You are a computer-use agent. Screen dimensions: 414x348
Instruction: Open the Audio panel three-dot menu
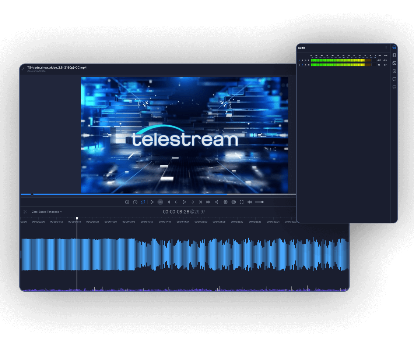point(386,48)
